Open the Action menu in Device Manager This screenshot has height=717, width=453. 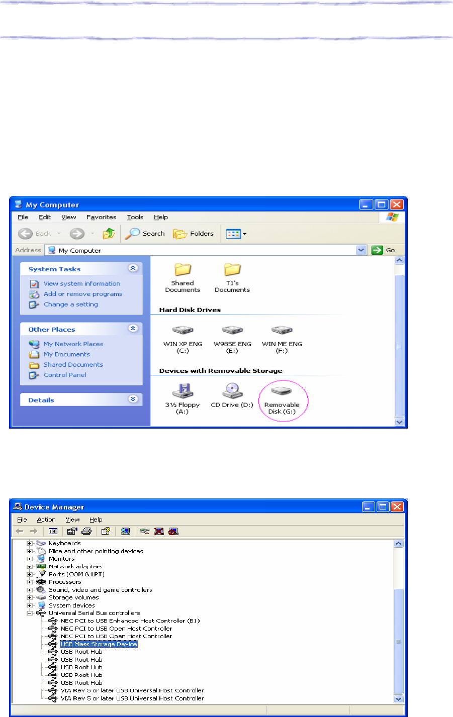46,520
